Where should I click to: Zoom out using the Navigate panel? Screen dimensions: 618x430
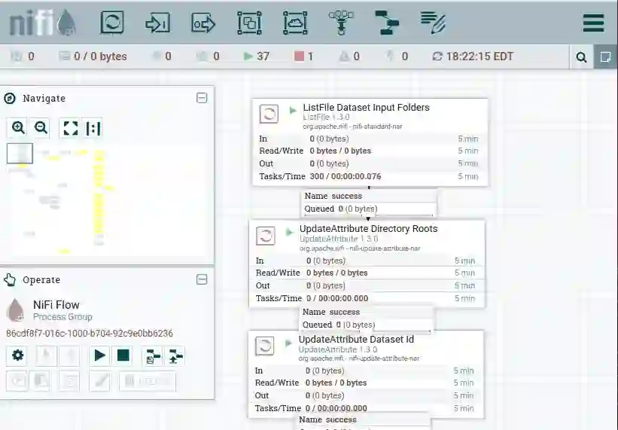click(41, 128)
